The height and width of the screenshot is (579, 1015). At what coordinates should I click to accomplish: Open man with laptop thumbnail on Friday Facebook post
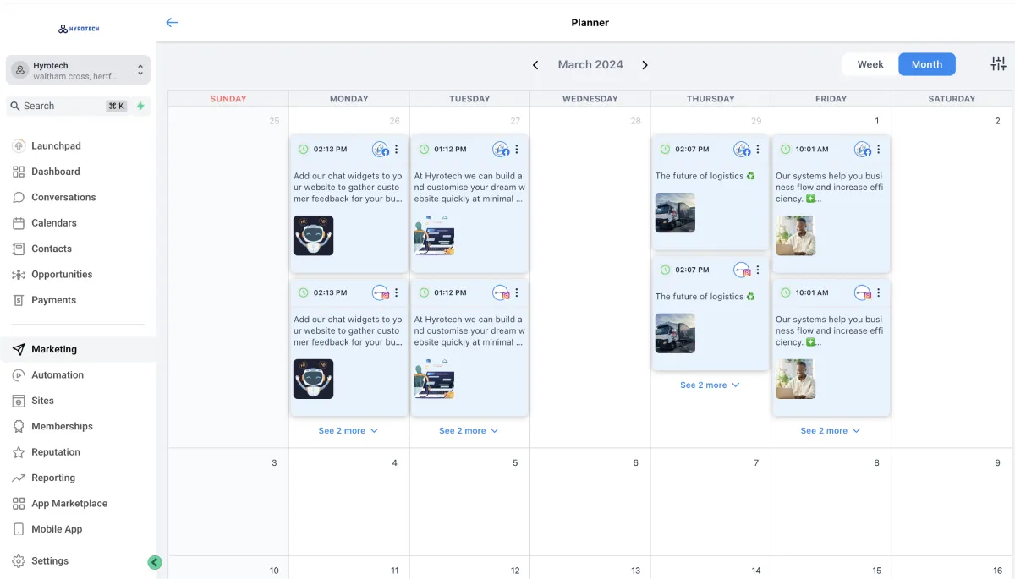796,236
